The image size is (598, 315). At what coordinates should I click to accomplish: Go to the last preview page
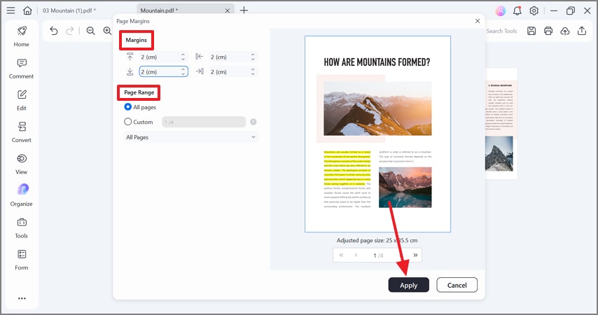click(415, 255)
